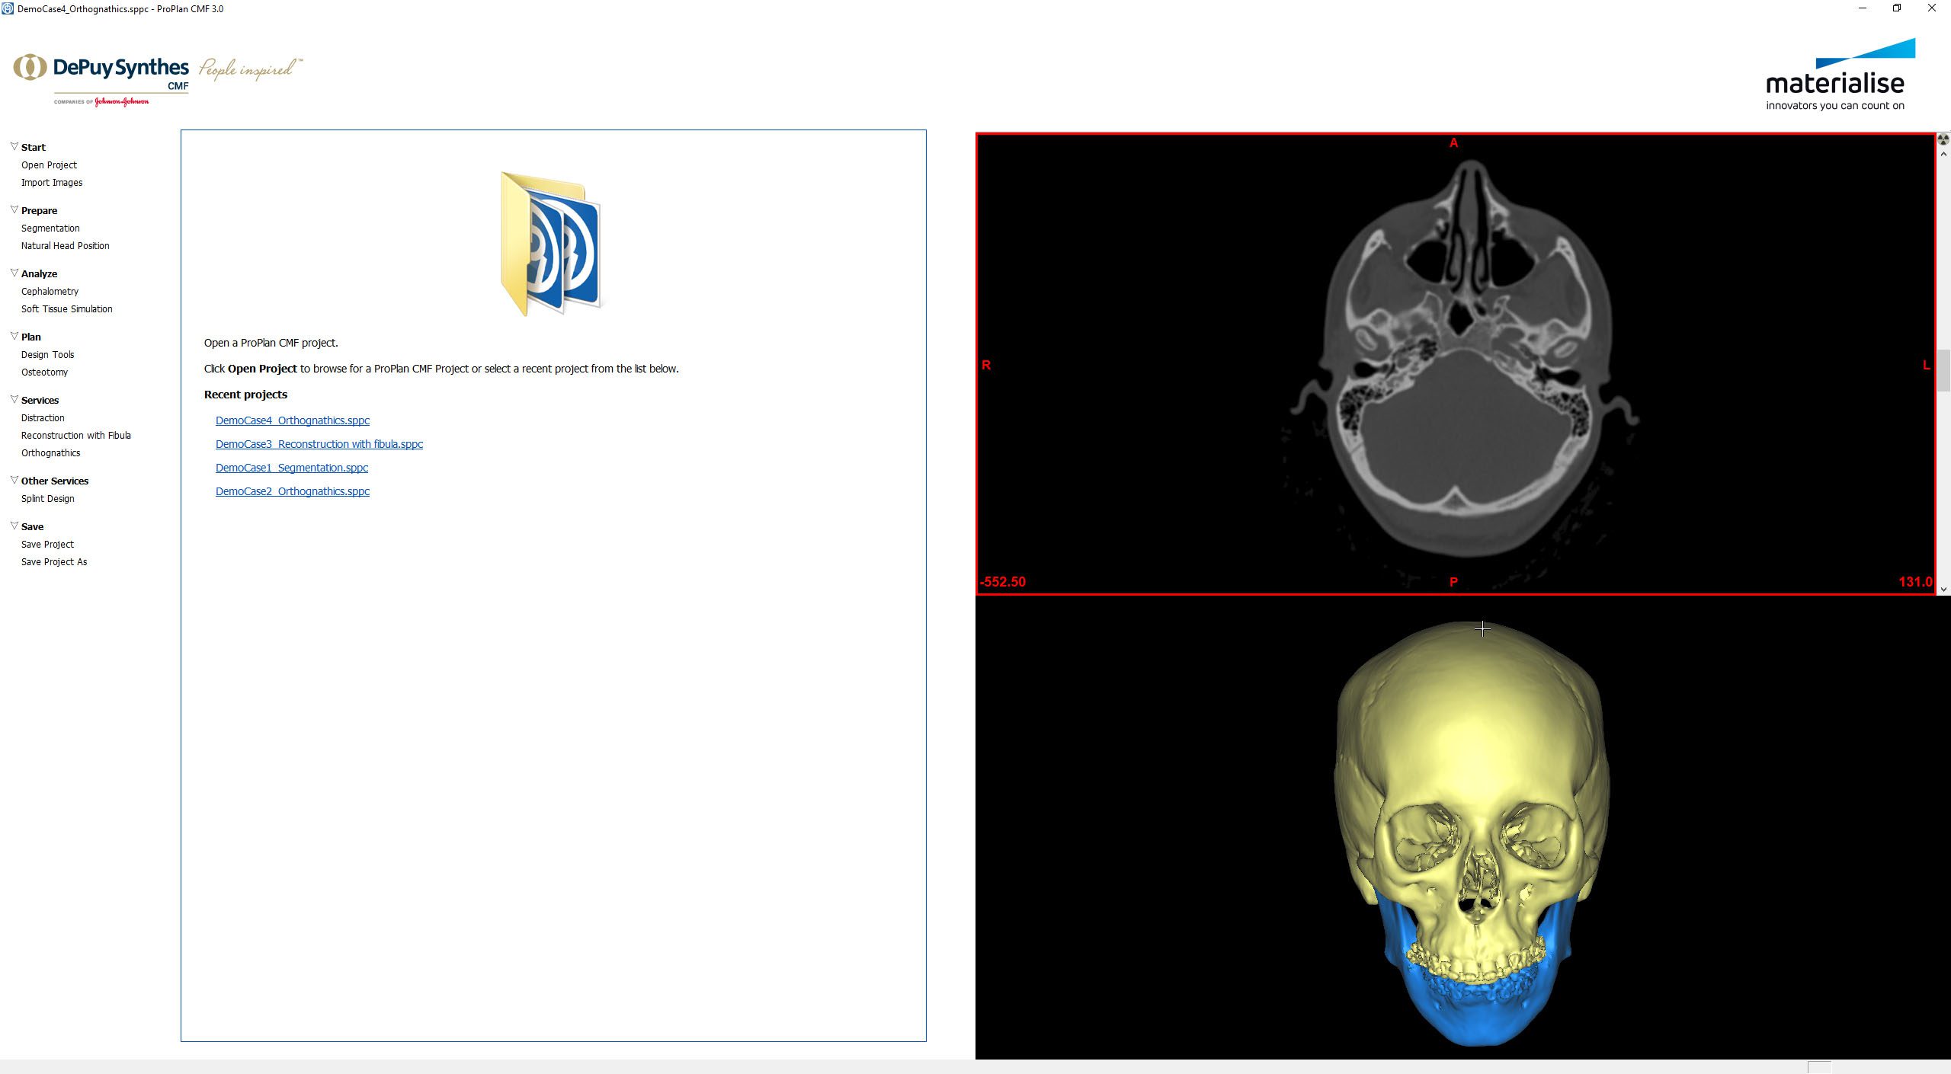Screen dimensions: 1951x1074
Task: Collapse the Analyze section triangle
Action: coord(14,273)
